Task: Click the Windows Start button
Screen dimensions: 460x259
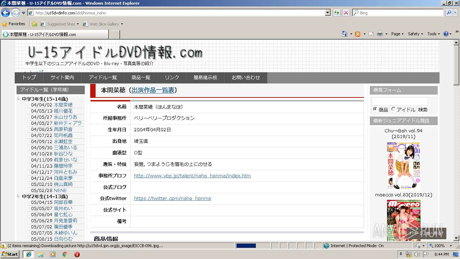Action: pyautogui.click(x=10, y=254)
